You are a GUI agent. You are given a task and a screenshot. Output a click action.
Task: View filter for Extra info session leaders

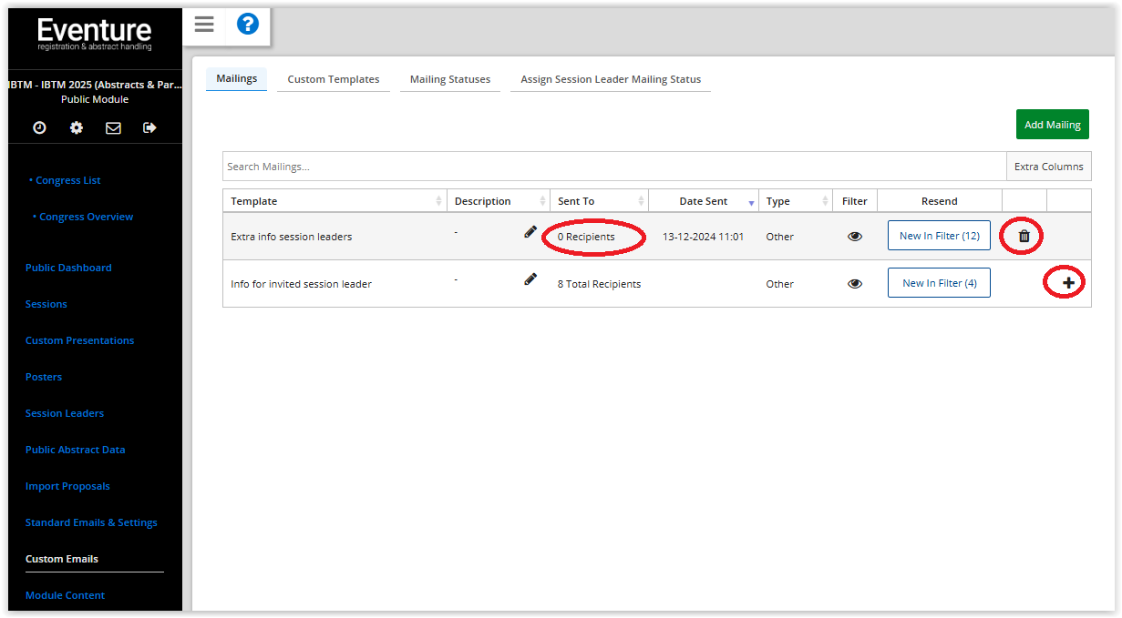pos(854,237)
